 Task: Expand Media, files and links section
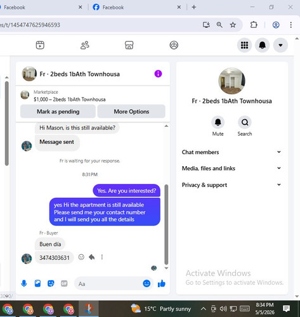point(232,169)
